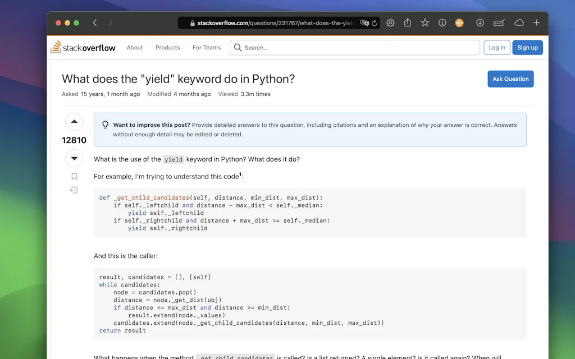This screenshot has height=359, width=575.
Task: Toggle an upvote on the question
Action: click(x=74, y=122)
